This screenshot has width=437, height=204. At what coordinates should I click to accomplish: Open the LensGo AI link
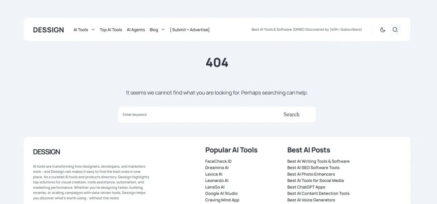[215, 187]
